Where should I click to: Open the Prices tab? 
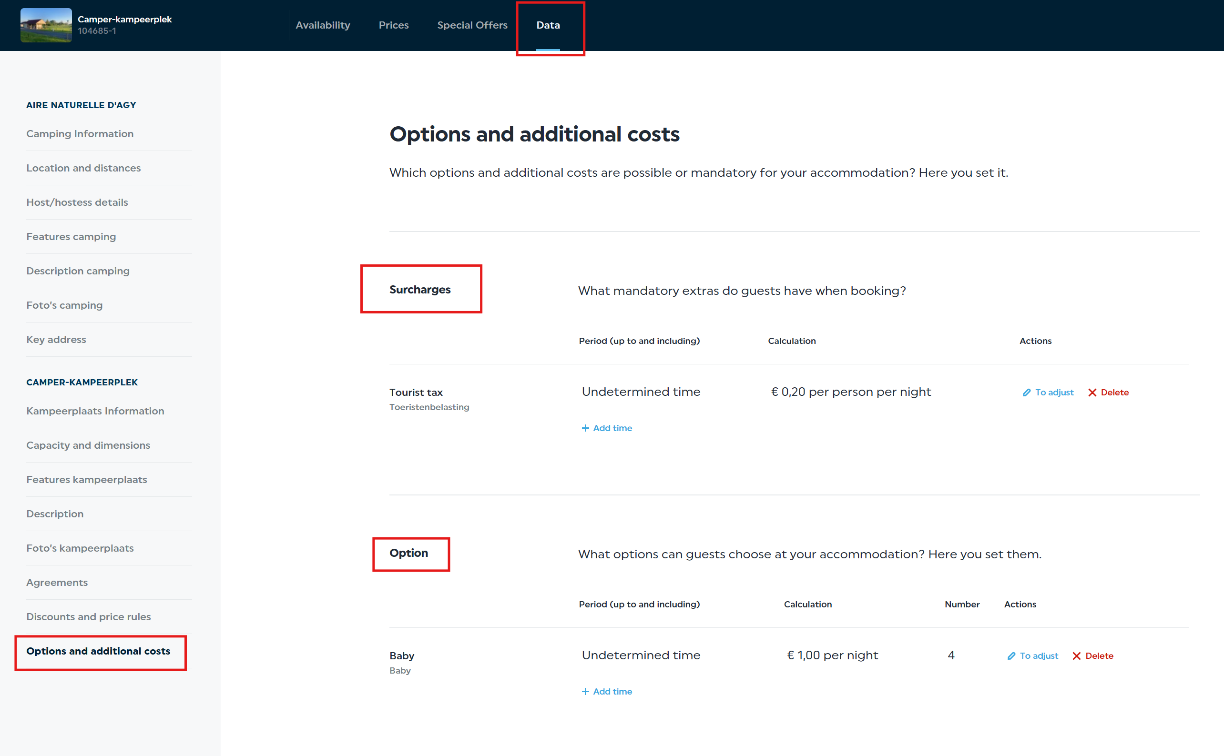[394, 25]
